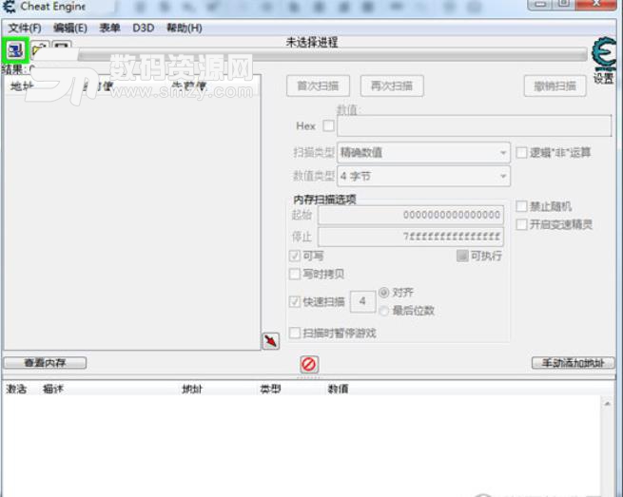
Task: Toggle the 快速扫描 checkbox
Action: coord(295,301)
